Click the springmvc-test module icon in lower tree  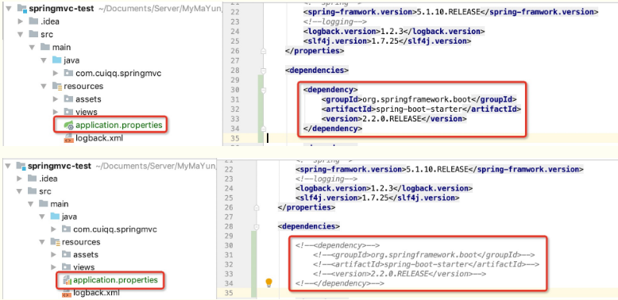[x=20, y=166]
